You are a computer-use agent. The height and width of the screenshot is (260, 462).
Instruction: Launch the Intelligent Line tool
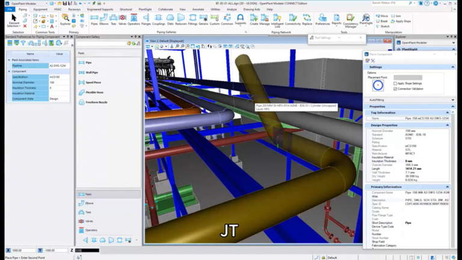tap(277, 20)
